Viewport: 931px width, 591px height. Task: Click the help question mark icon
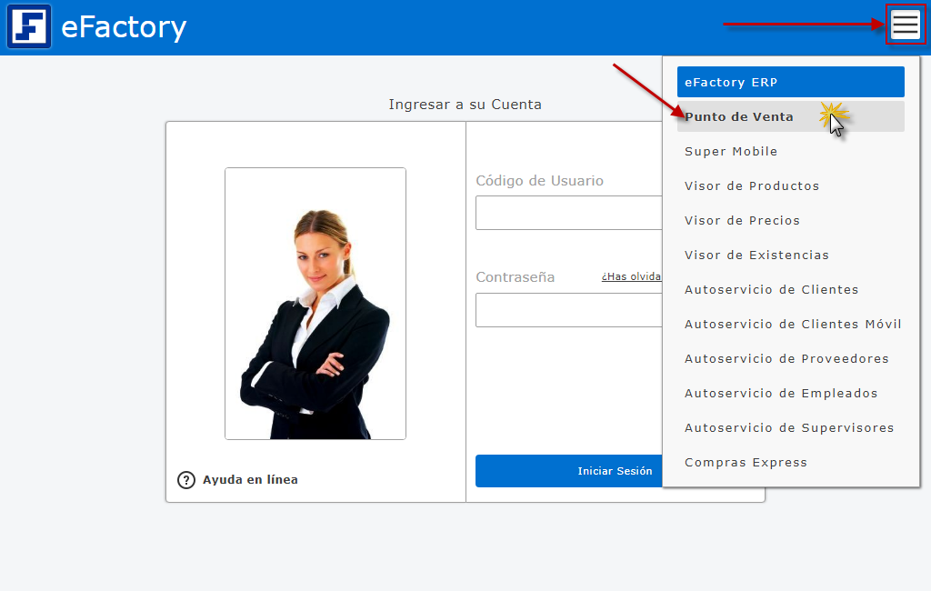point(185,480)
